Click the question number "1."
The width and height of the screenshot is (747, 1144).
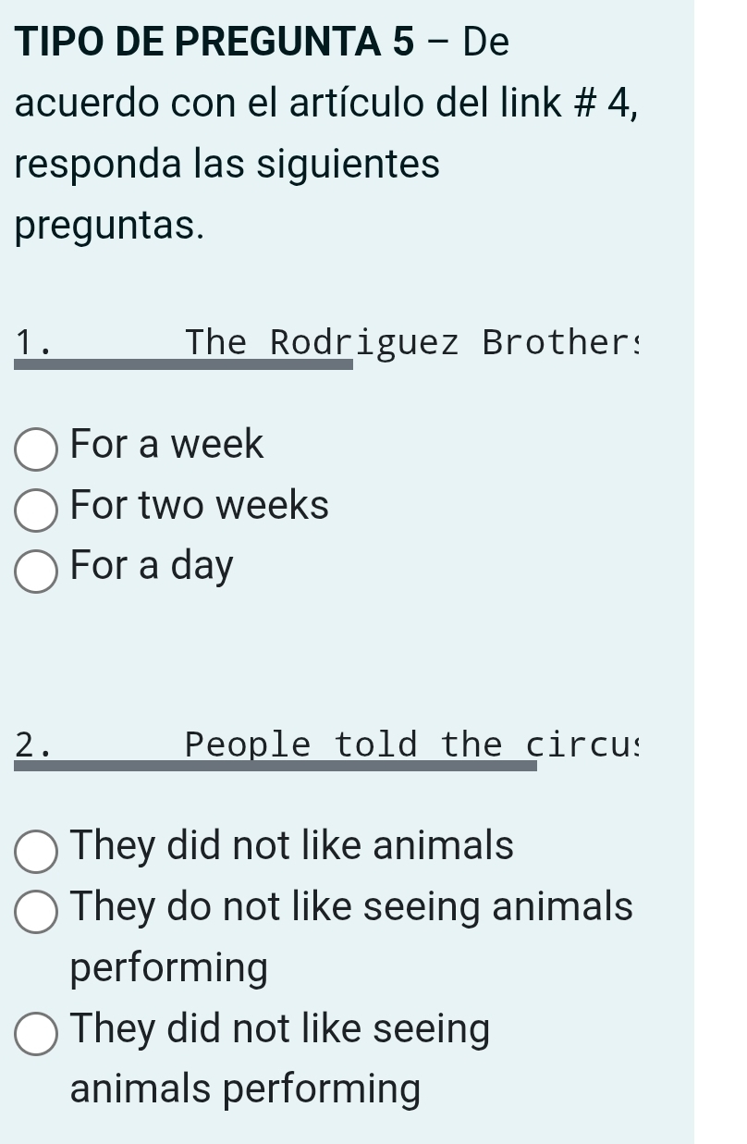coord(33,343)
